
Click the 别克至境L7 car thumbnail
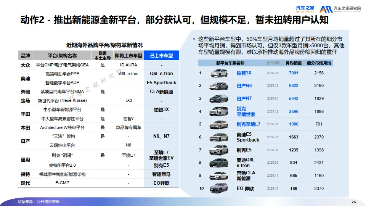pos(219,124)
